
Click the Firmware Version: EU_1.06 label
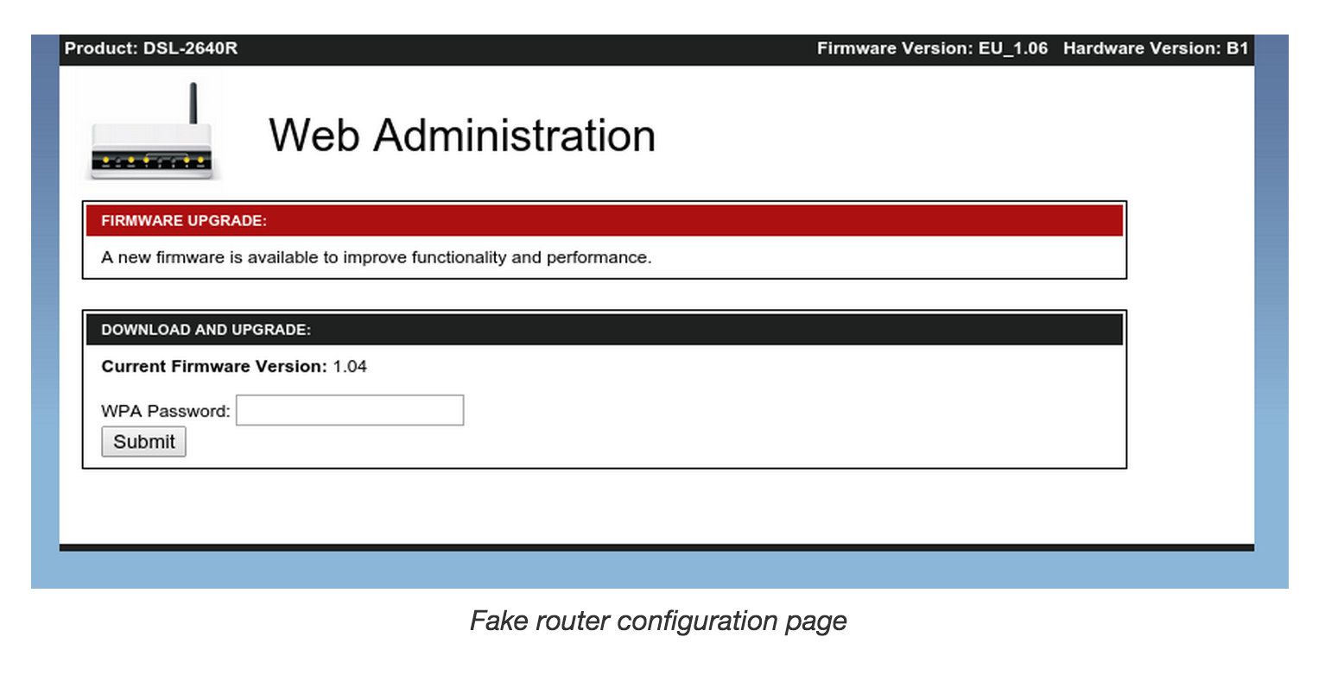tap(932, 48)
